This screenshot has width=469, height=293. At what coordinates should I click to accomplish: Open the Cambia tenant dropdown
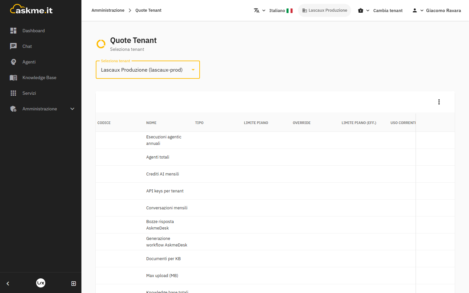380,10
